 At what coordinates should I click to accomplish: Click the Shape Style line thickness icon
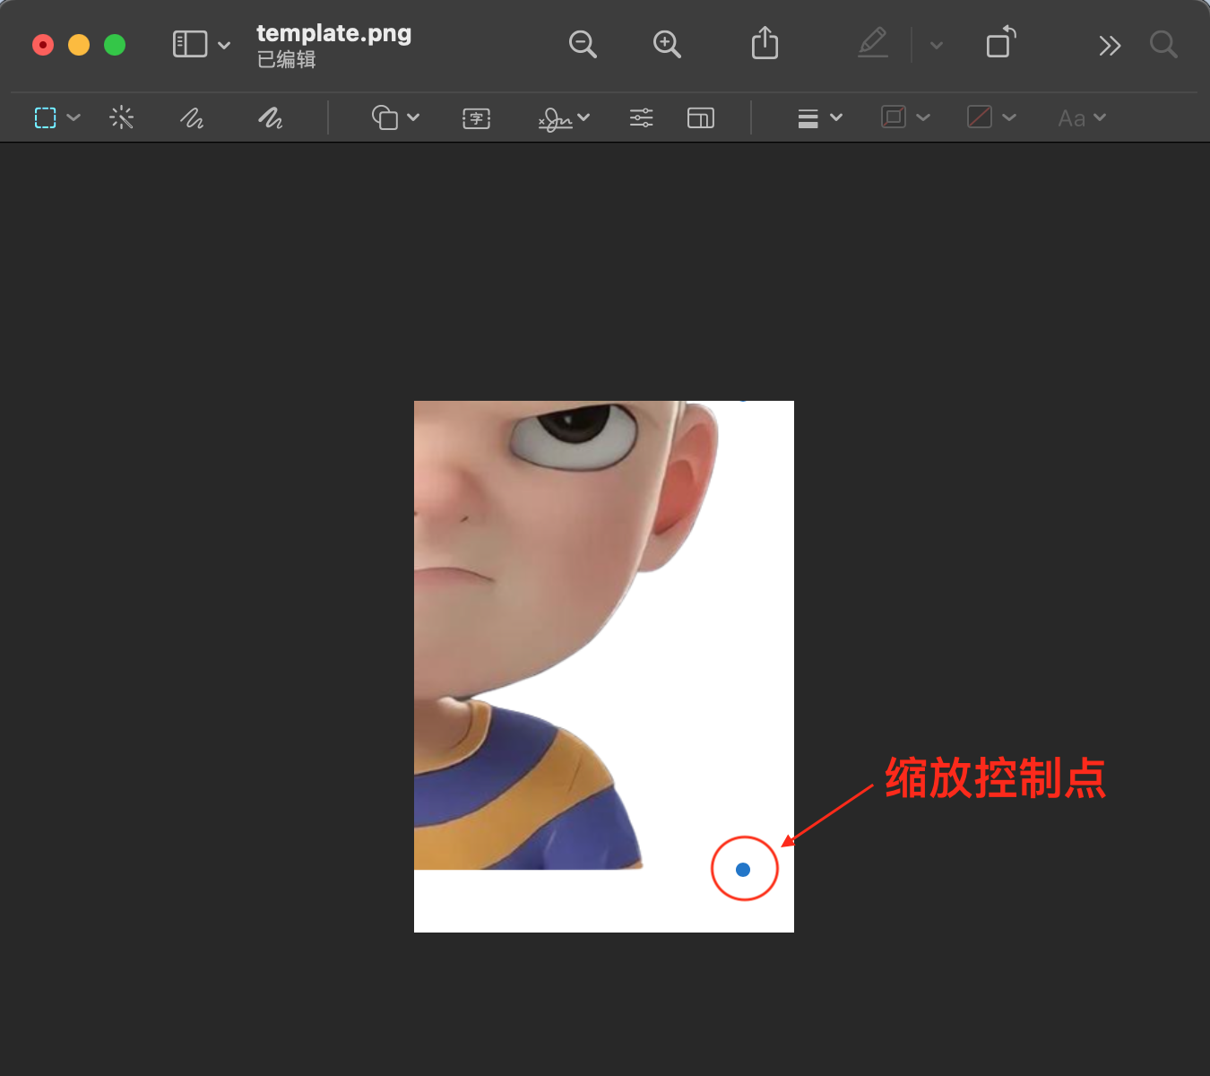click(x=808, y=118)
